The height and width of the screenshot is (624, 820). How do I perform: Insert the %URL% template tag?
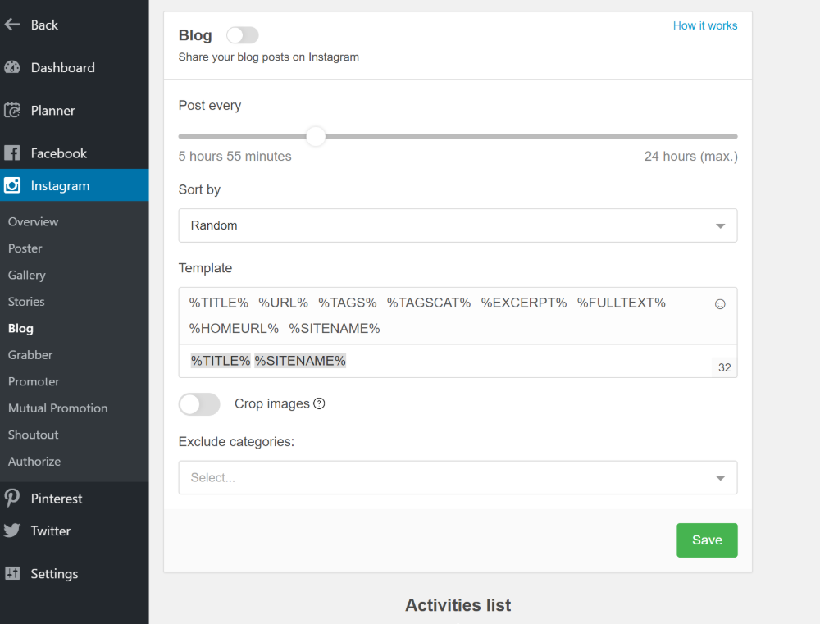click(x=284, y=303)
